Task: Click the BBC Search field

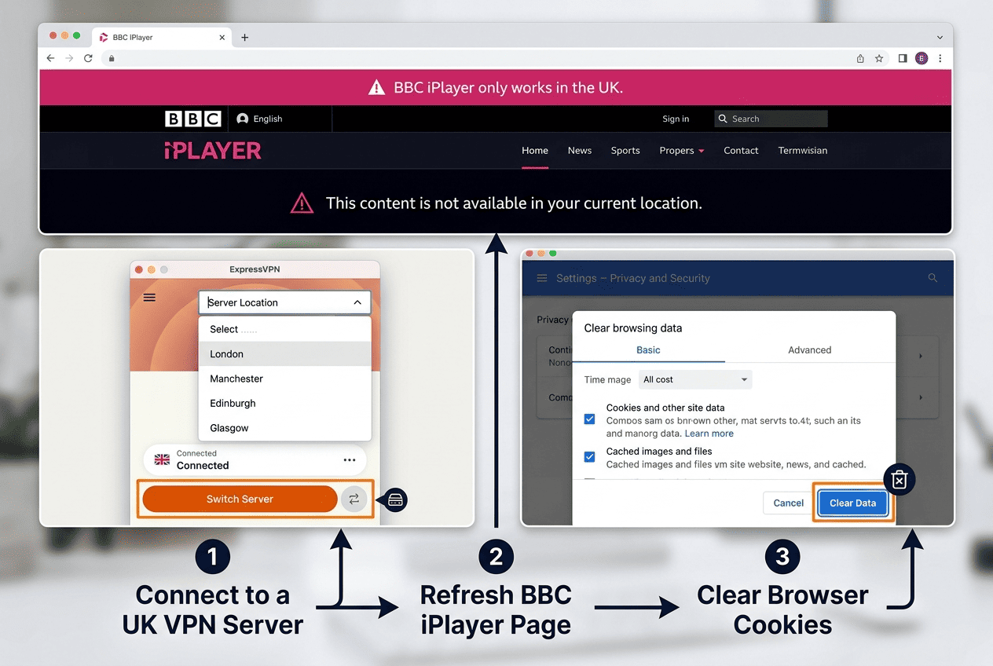Action: 771,119
